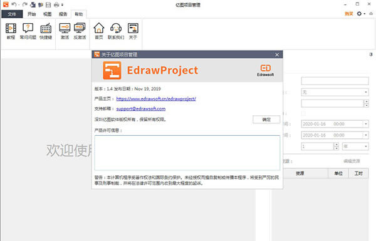Open the settings gear dropdown at top right
The width and height of the screenshot is (376, 241).
click(x=361, y=14)
